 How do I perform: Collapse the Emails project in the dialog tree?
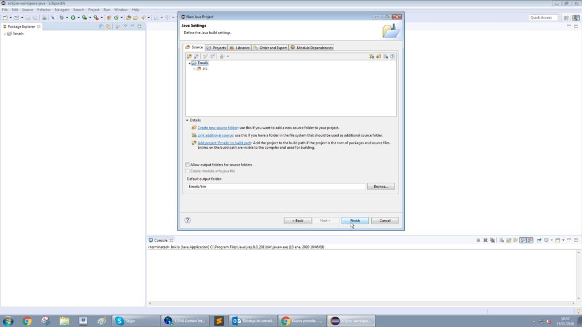point(190,62)
